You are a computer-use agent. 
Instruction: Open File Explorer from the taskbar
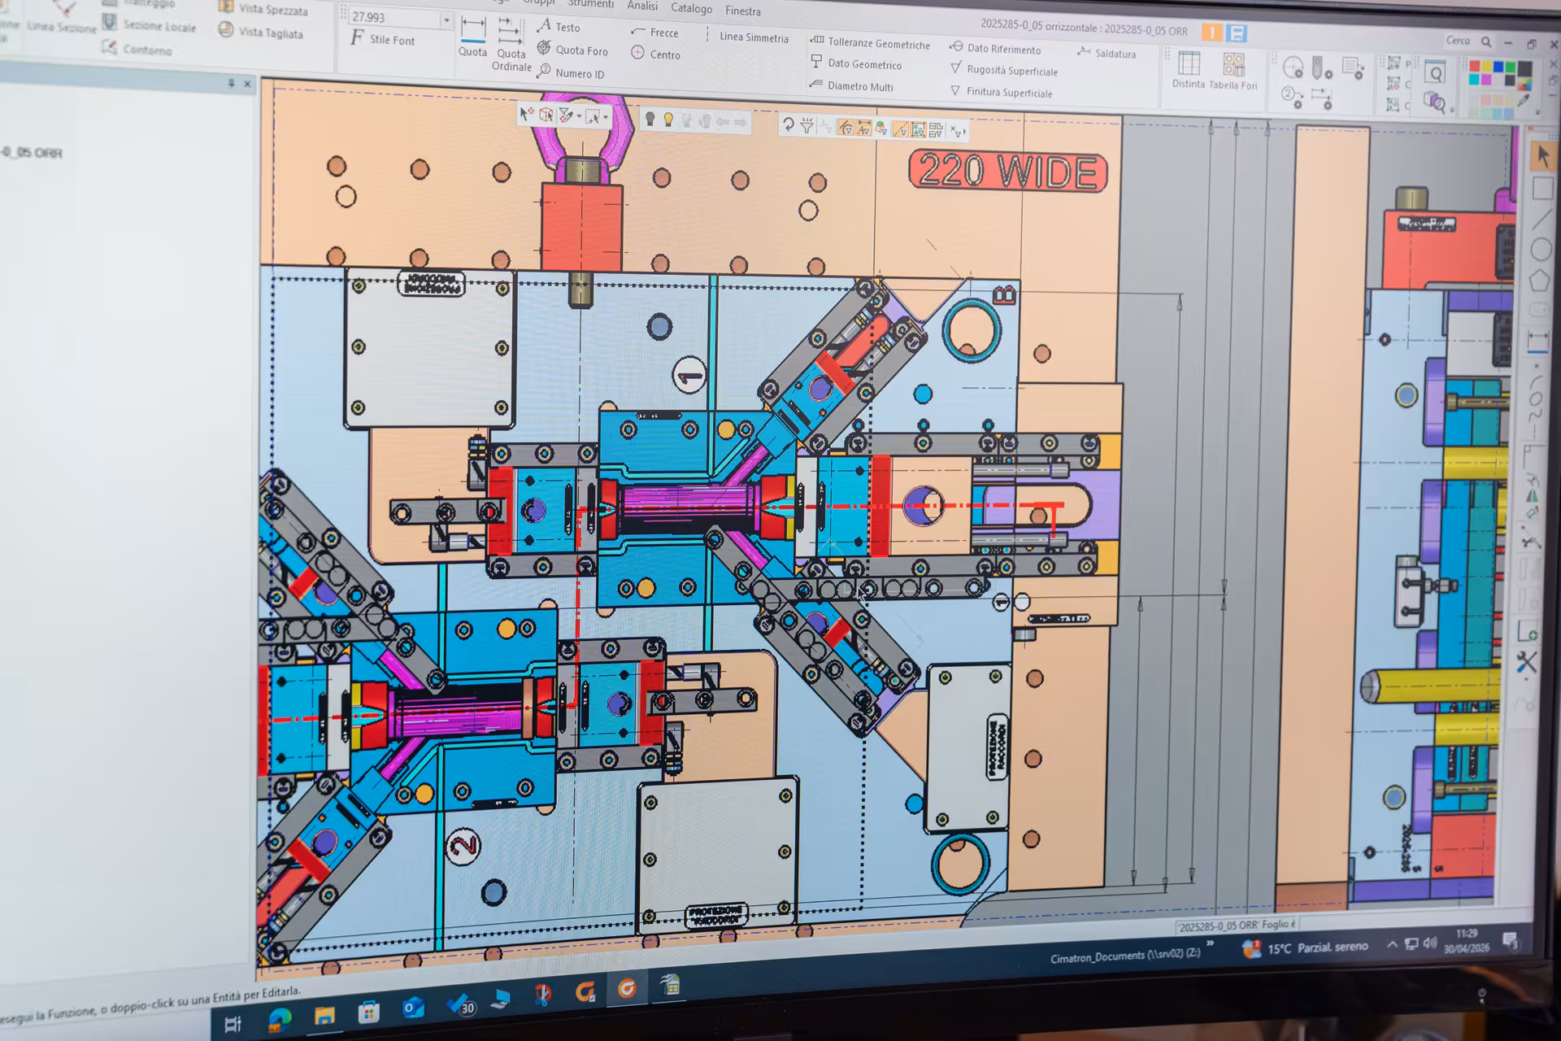(x=324, y=1016)
